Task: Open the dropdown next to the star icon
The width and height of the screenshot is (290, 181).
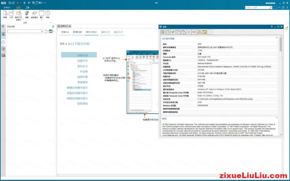Action: tap(20, 3)
